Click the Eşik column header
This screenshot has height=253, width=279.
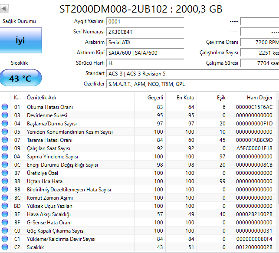pos(212,98)
